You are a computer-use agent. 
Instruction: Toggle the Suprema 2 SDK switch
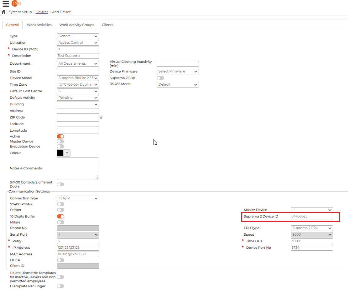tap(160, 78)
